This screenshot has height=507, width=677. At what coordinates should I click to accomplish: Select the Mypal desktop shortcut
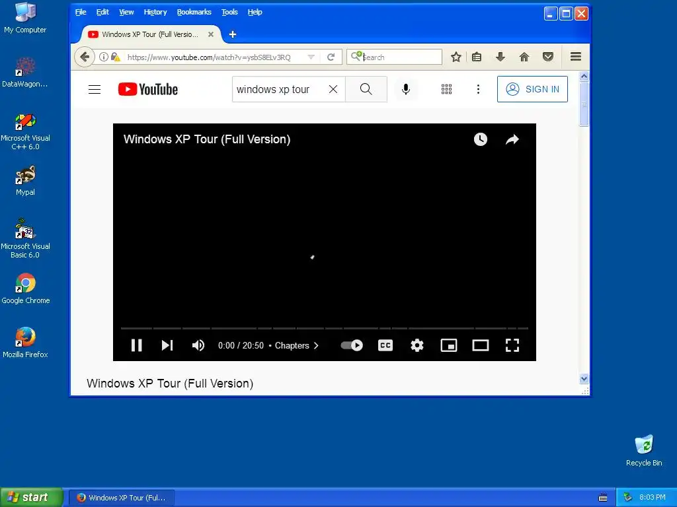click(26, 181)
